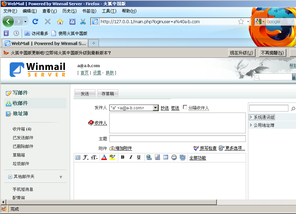296x214 pixels.
Task: Open the 已删除邮件 folder
Action: (23, 146)
